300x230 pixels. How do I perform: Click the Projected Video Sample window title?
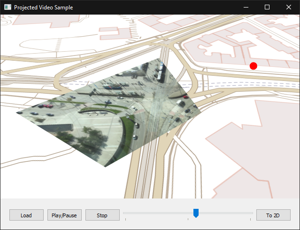43,8
